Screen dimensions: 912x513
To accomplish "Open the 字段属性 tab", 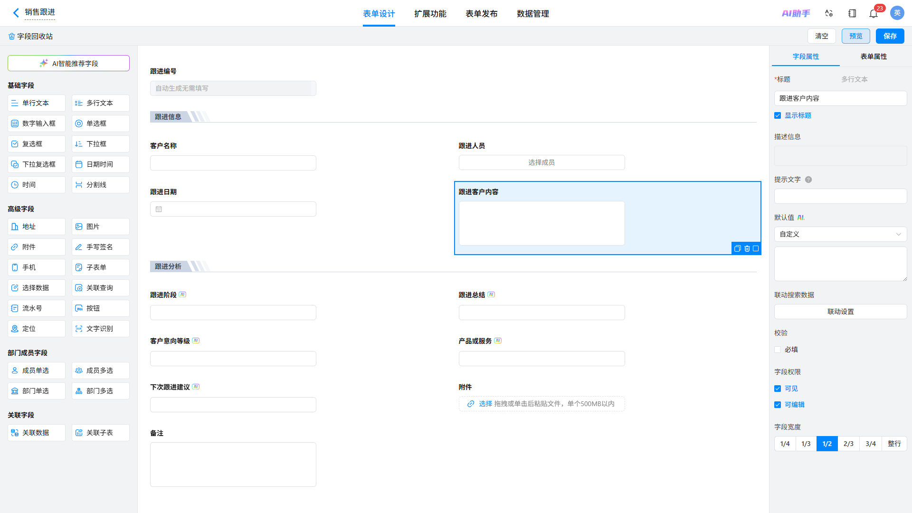I will 806,57.
